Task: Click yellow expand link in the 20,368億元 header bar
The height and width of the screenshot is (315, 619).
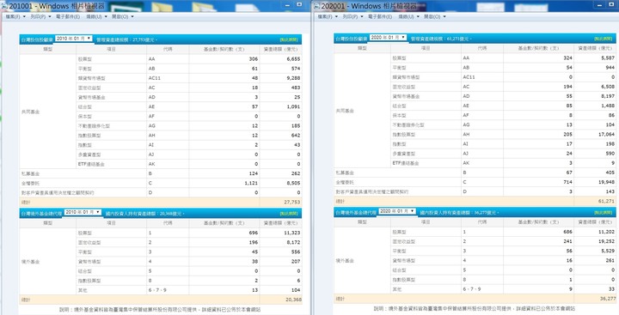Action: 289,213
